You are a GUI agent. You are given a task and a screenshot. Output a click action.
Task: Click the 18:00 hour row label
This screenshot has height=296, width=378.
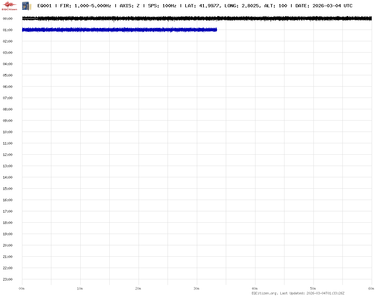[8, 223]
